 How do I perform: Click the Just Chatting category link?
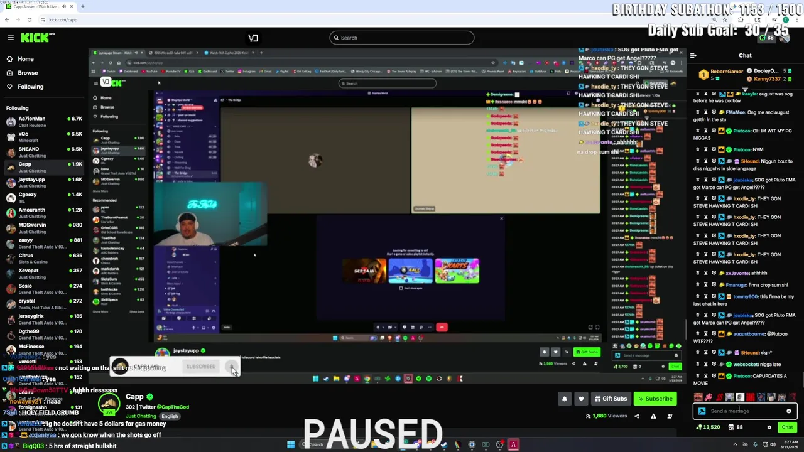point(141,416)
